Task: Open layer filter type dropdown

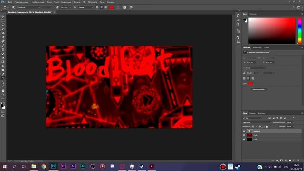Action: tap(252, 118)
